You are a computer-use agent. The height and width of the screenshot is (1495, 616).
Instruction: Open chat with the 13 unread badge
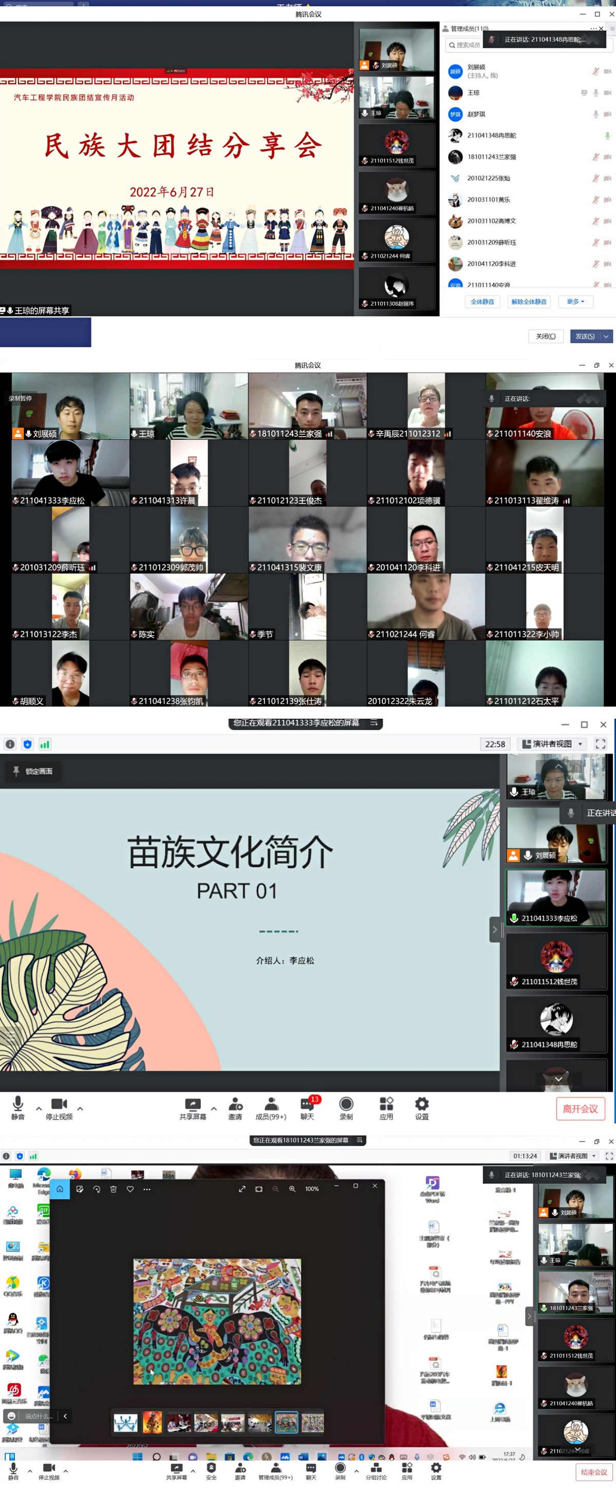coord(307,1106)
